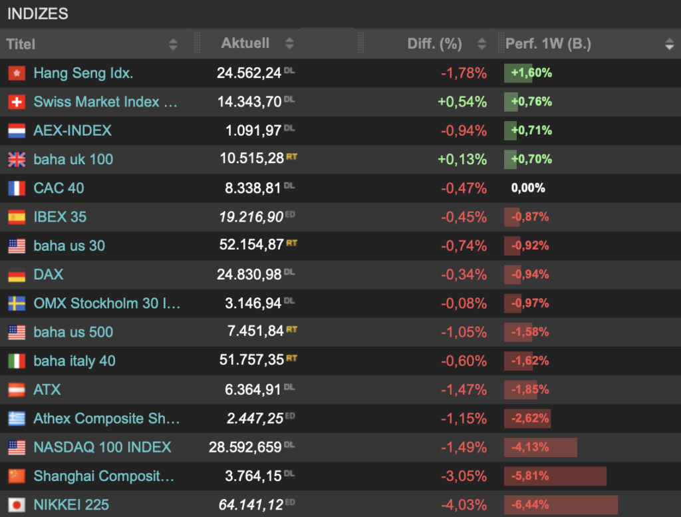Click the Shanghai Composite -5,81% performance bar

[x=555, y=476]
